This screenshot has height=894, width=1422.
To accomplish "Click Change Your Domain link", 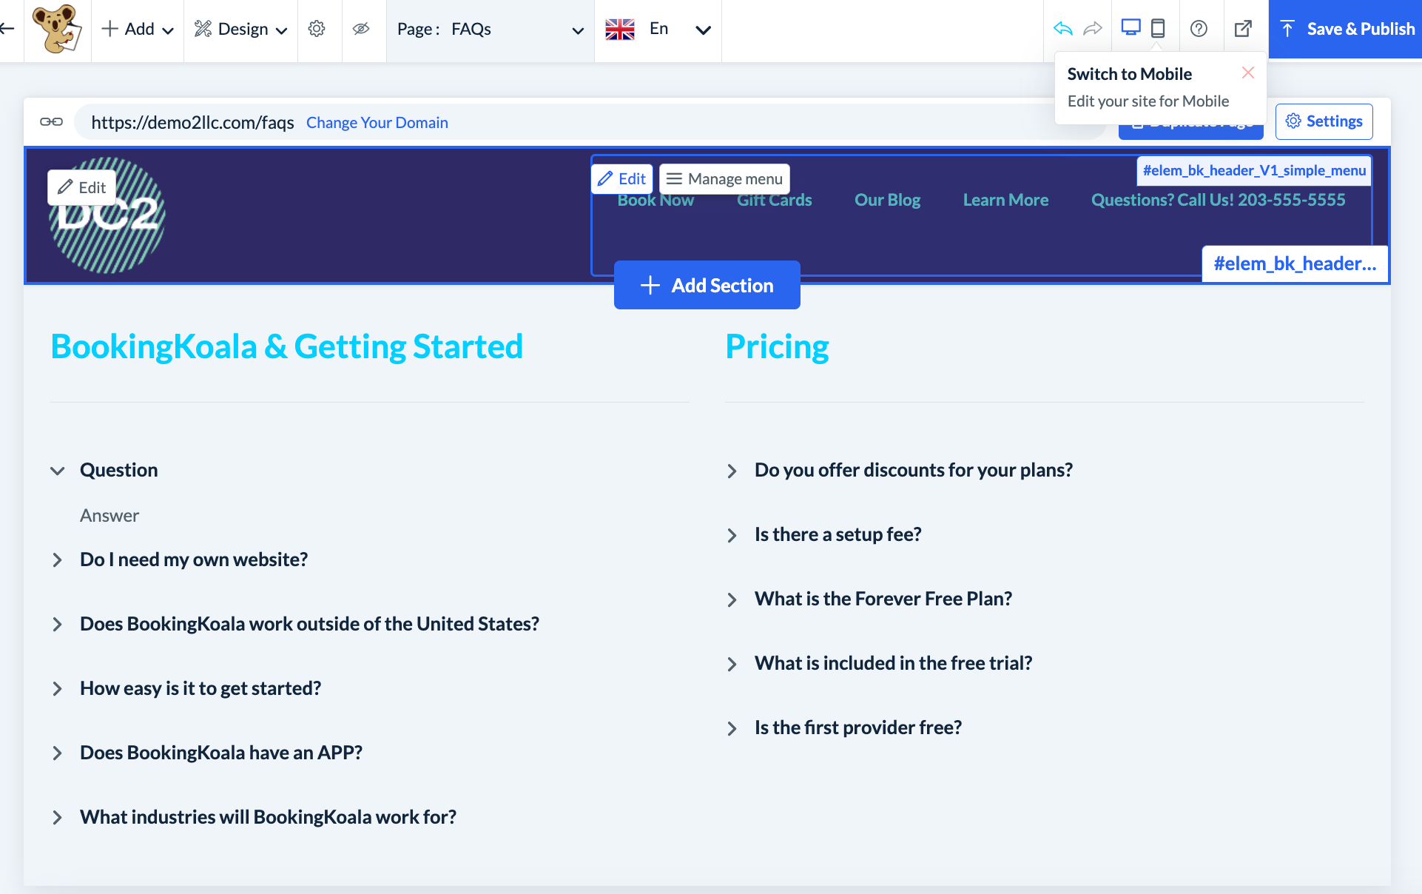I will coord(377,123).
